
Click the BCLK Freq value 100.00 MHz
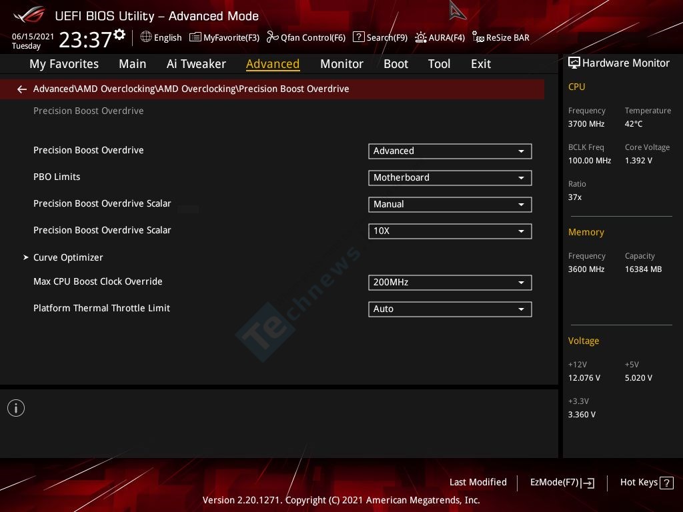pyautogui.click(x=590, y=161)
